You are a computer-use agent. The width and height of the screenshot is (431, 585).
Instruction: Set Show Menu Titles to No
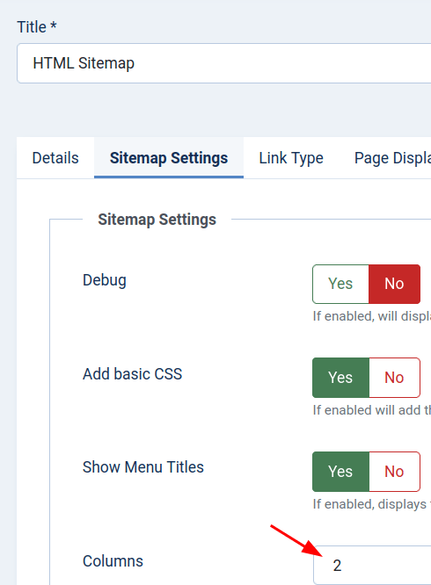tap(394, 472)
